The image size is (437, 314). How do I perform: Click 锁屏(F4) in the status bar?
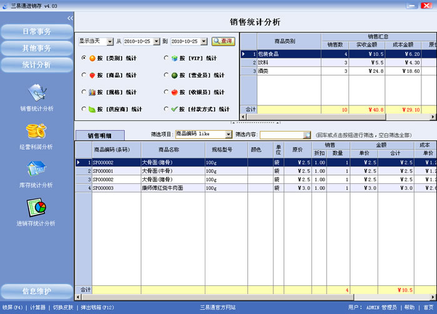coord(12,308)
